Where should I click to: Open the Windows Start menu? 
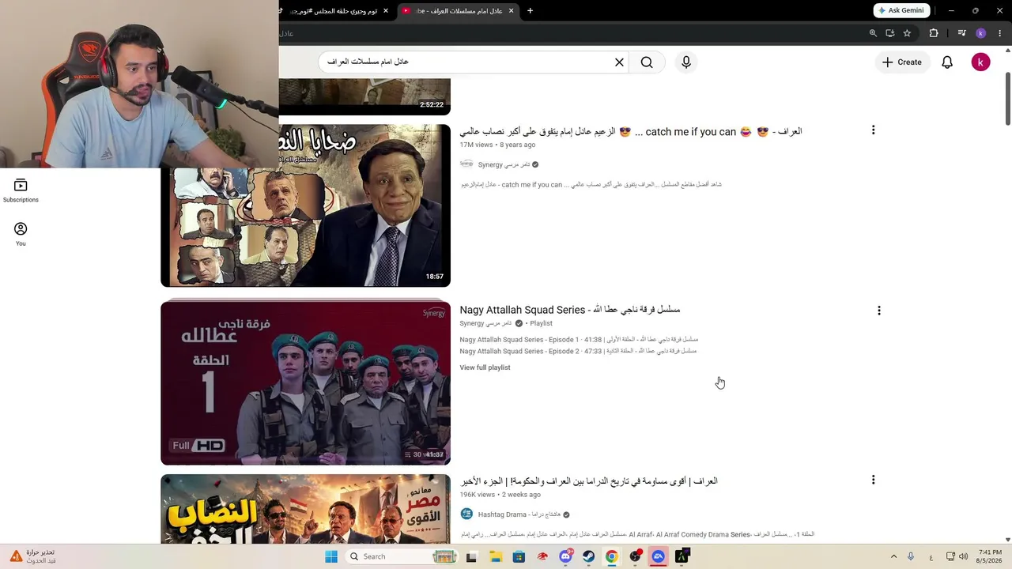pos(331,556)
